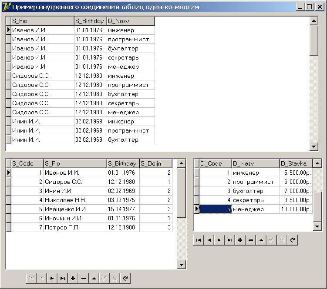Viewport: 327px width, 289px height.
Task: Go to previous record in right navigator
Action: tap(209, 240)
